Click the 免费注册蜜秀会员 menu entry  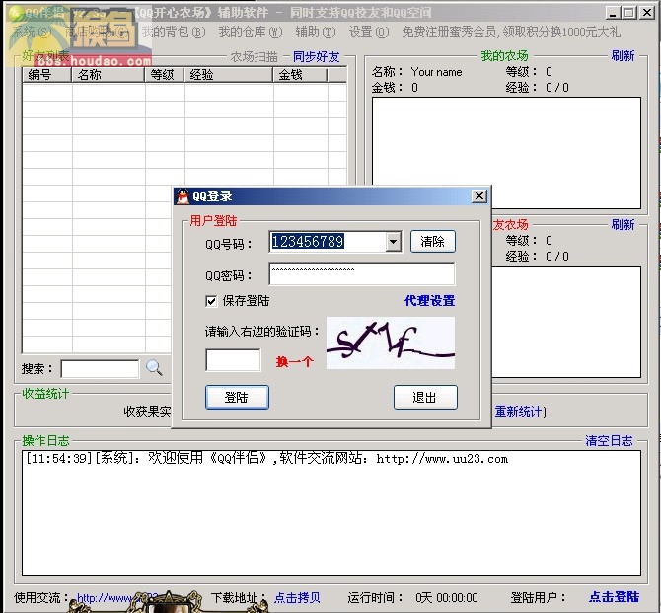[x=511, y=32]
